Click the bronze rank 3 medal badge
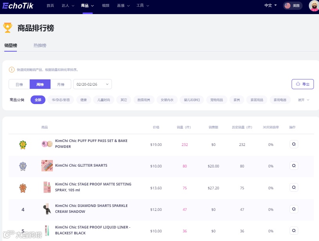319x241 pixels. pyautogui.click(x=23, y=188)
